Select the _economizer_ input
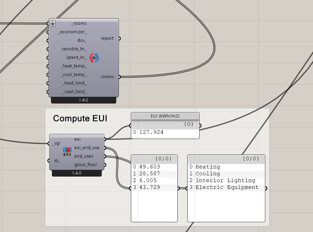Viewport: 313px width, 232px height. (x=73, y=32)
